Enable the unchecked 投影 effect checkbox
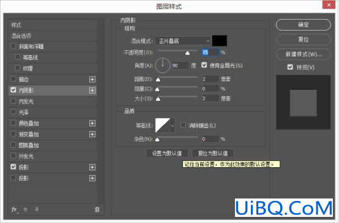 (13, 178)
